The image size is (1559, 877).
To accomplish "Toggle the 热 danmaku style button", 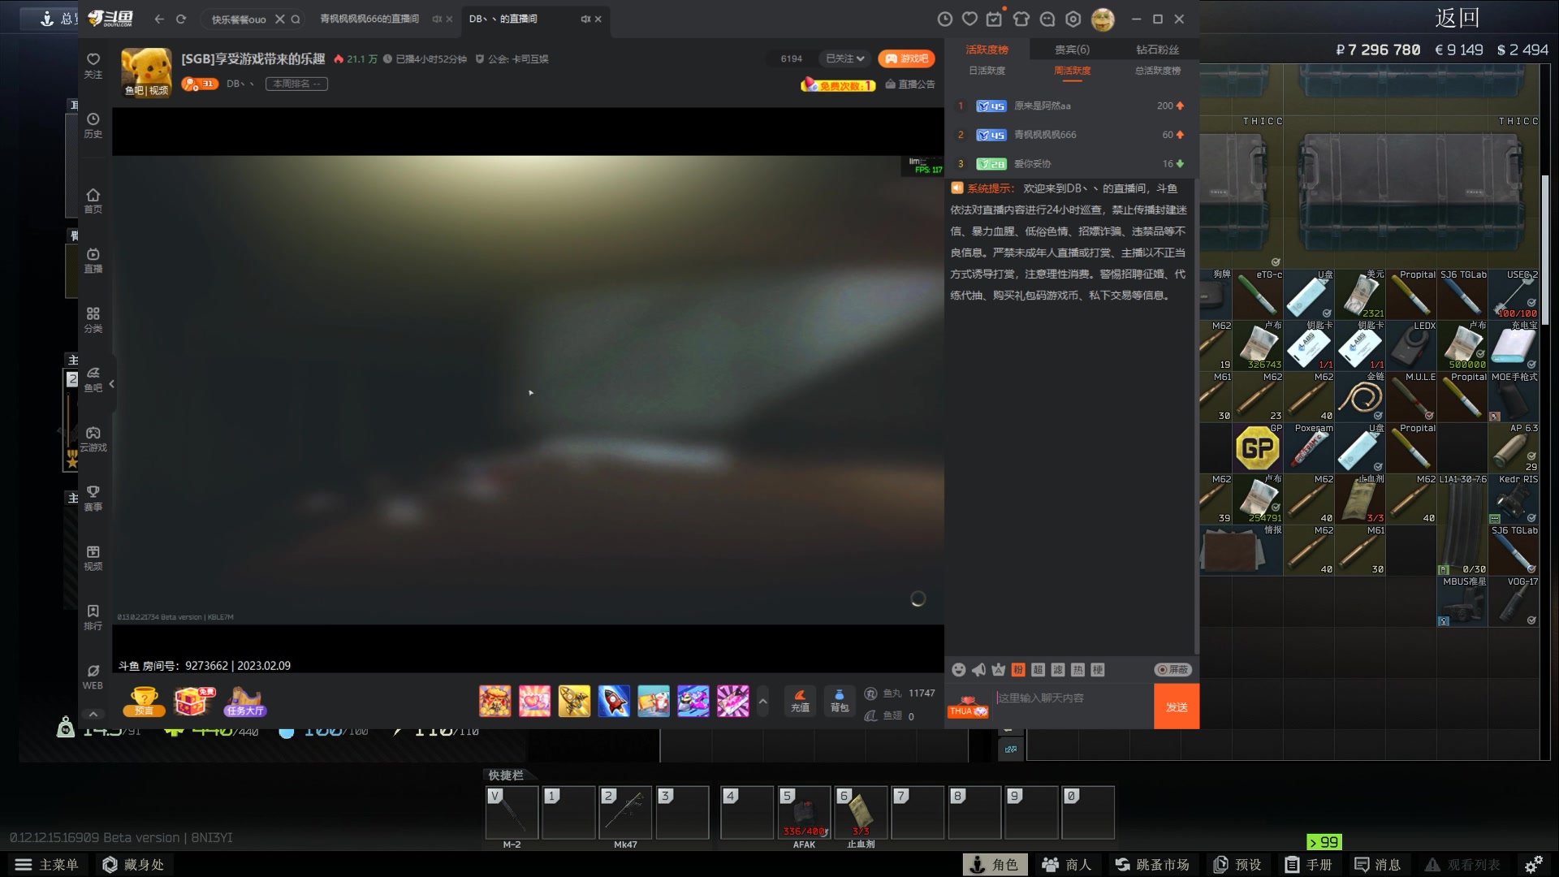I will (1077, 669).
